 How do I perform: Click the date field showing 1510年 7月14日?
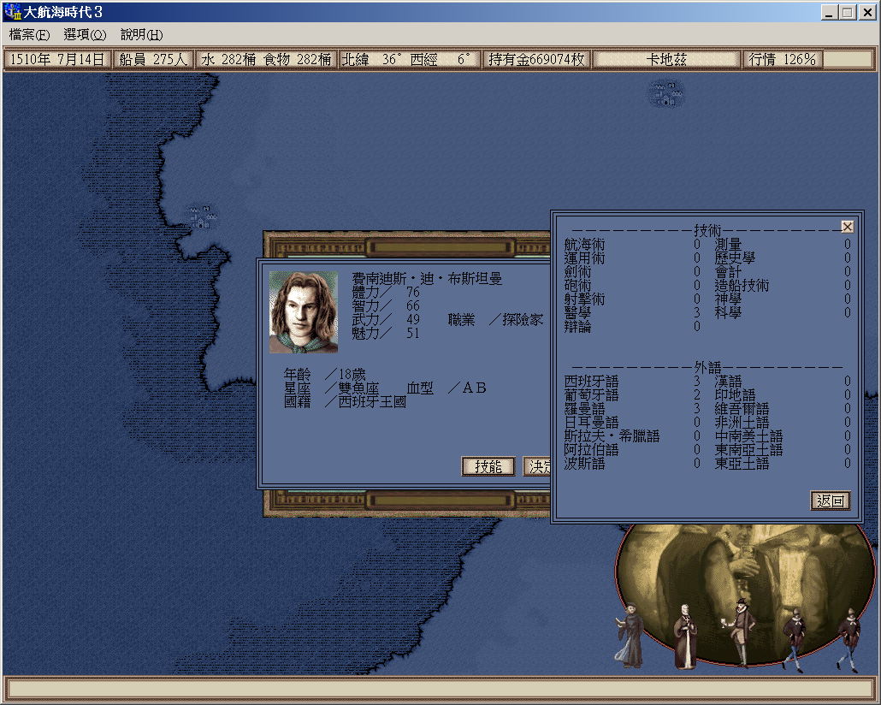57,59
